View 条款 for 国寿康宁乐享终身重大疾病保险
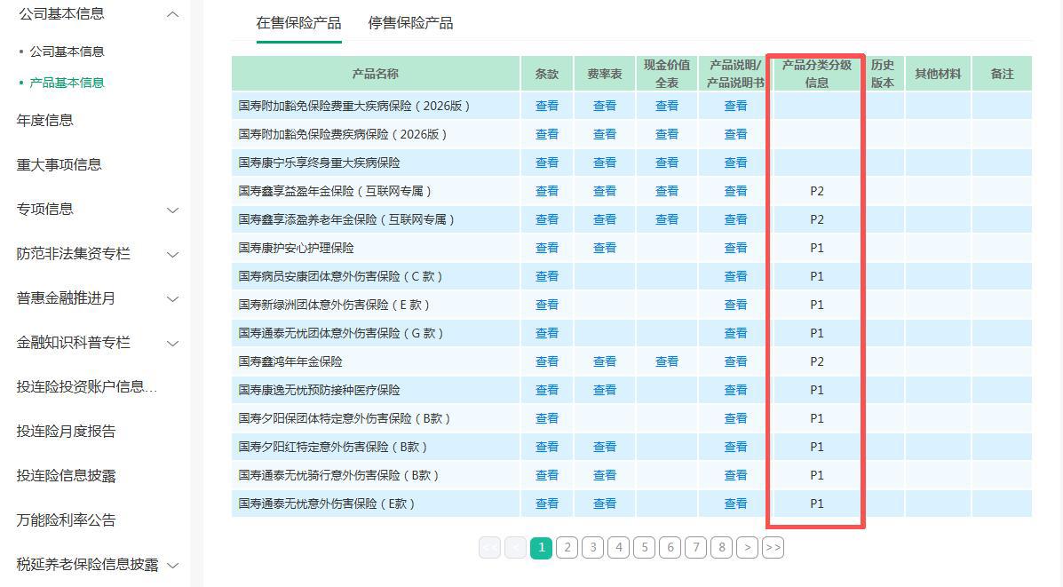Viewport: 1063px width, 587px height. 547,163
